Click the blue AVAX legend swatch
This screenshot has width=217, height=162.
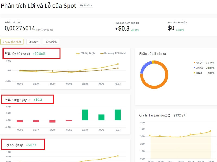tap(194, 68)
